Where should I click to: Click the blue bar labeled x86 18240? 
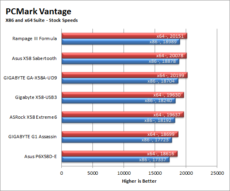point(119,101)
